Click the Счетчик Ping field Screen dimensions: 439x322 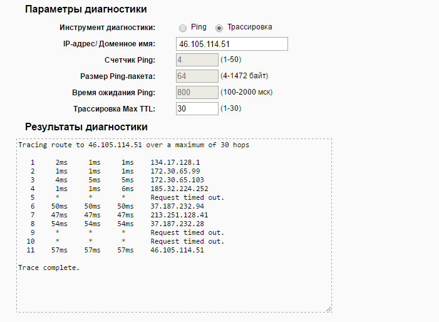point(197,60)
